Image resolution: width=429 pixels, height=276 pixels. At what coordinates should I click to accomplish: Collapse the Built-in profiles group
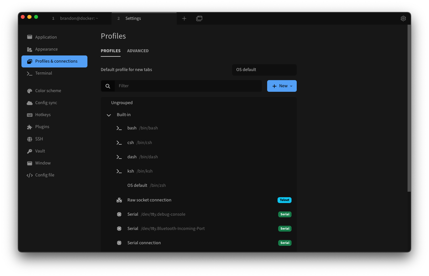[x=109, y=115]
